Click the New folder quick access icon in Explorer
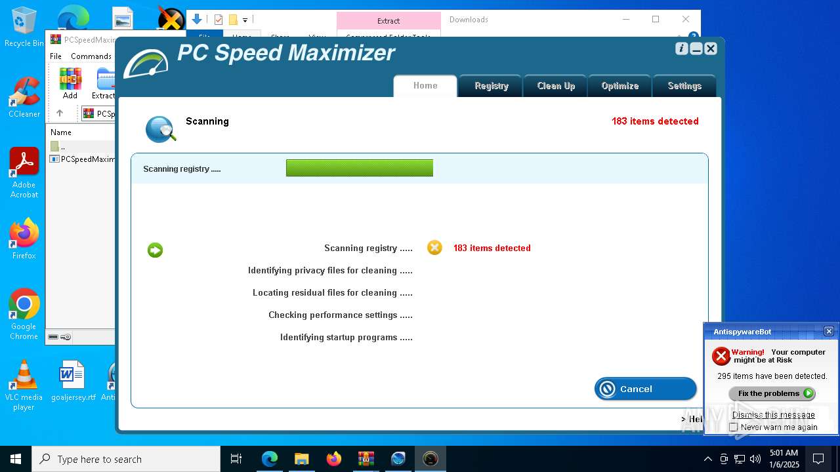Screen dimensions: 840x472 tap(233, 20)
